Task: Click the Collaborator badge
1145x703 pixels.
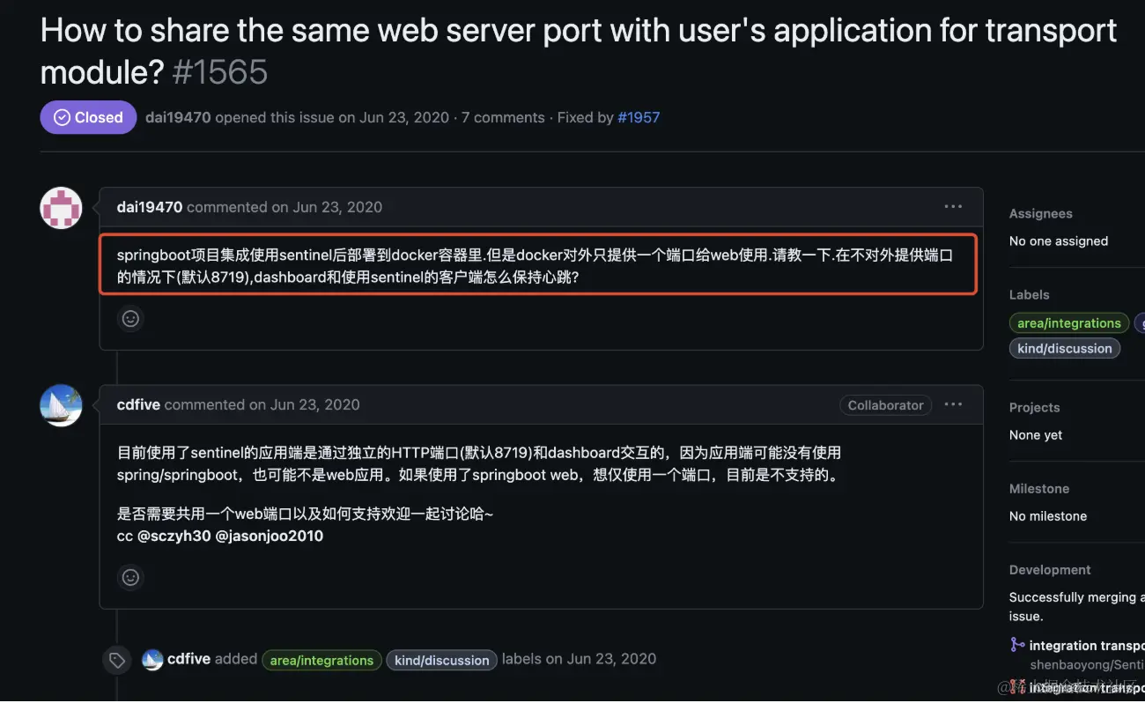Action: tap(885, 405)
